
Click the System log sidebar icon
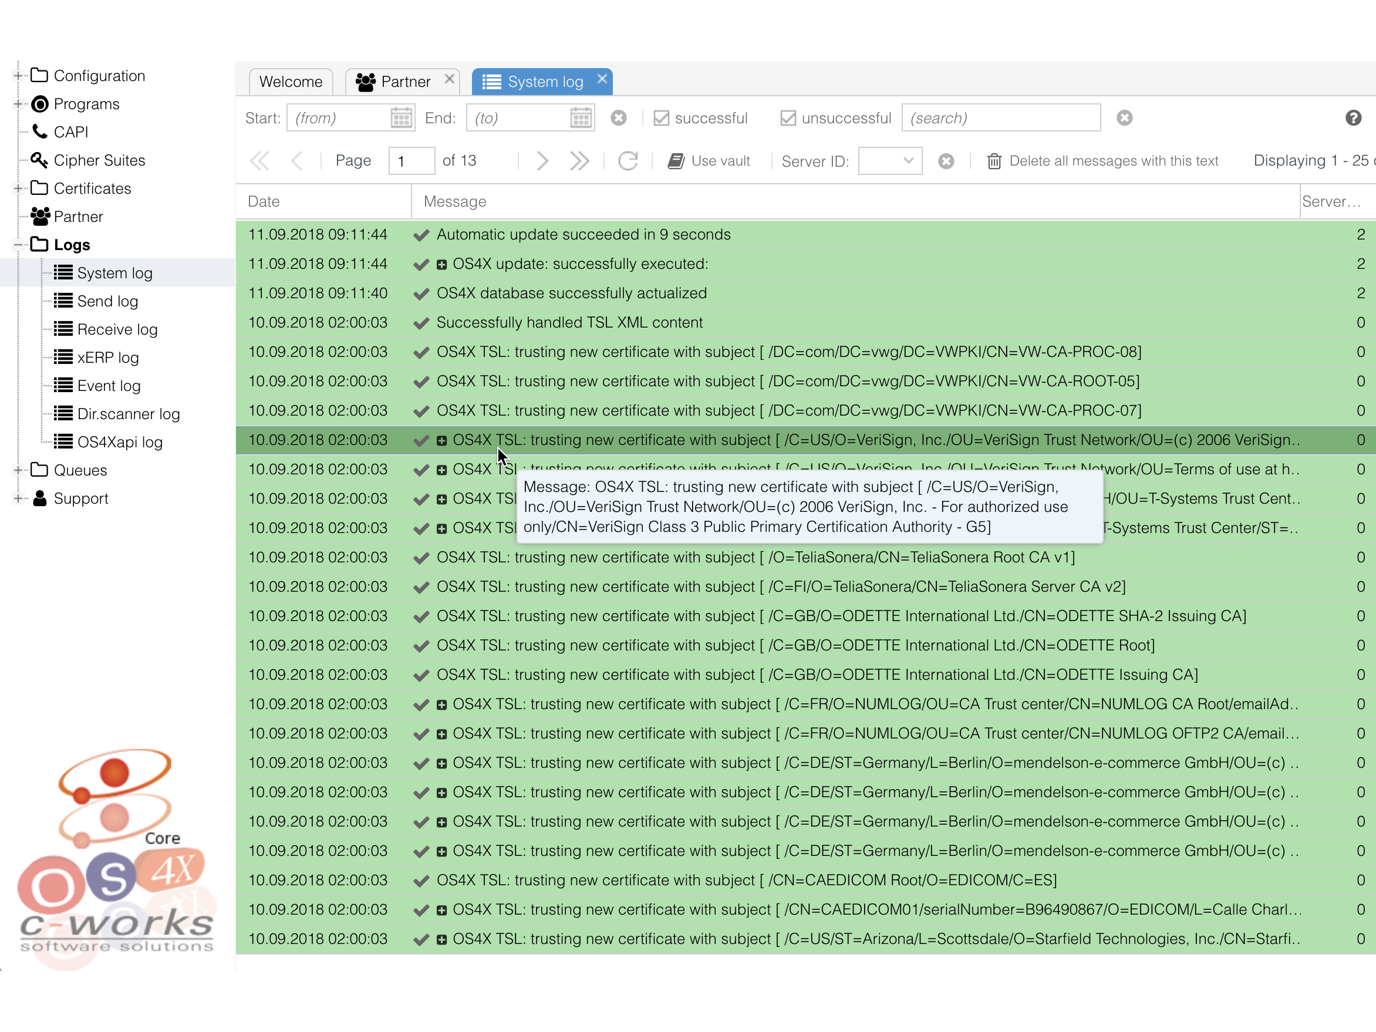(x=63, y=272)
